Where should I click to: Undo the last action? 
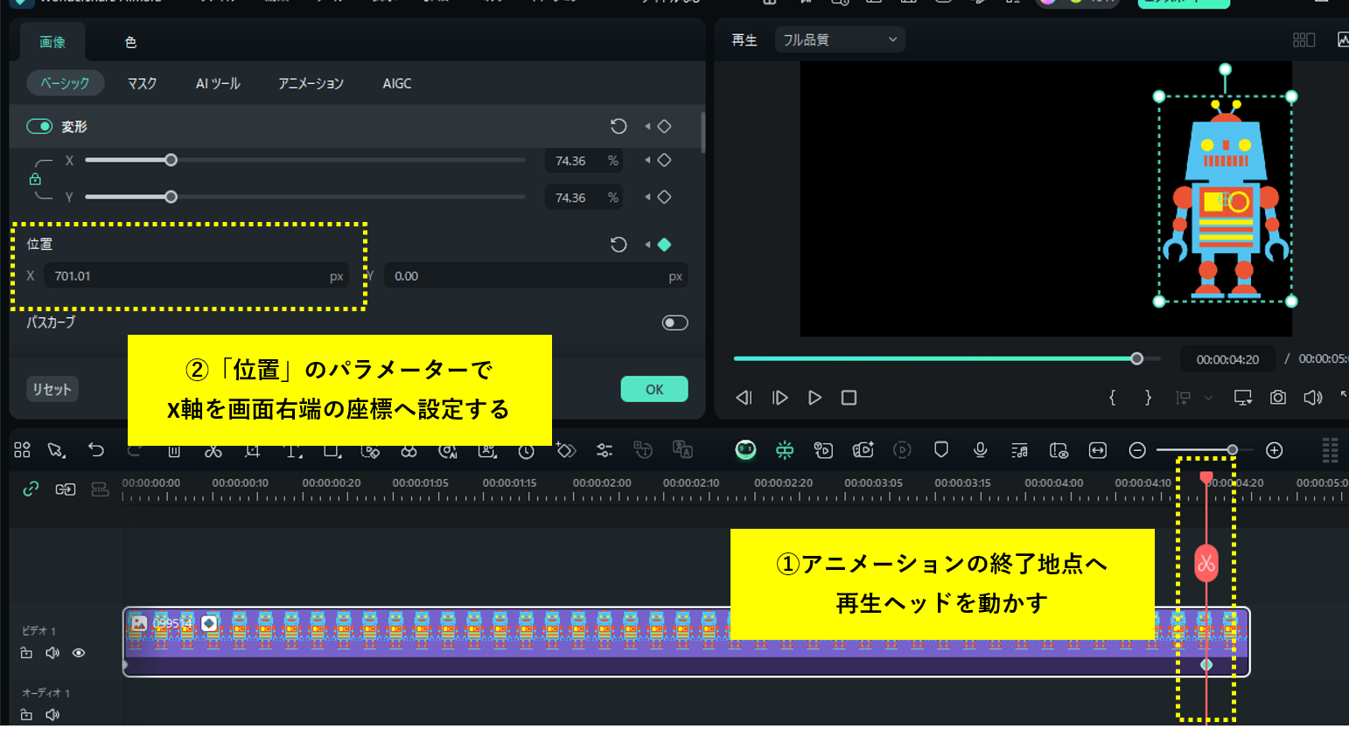96,449
